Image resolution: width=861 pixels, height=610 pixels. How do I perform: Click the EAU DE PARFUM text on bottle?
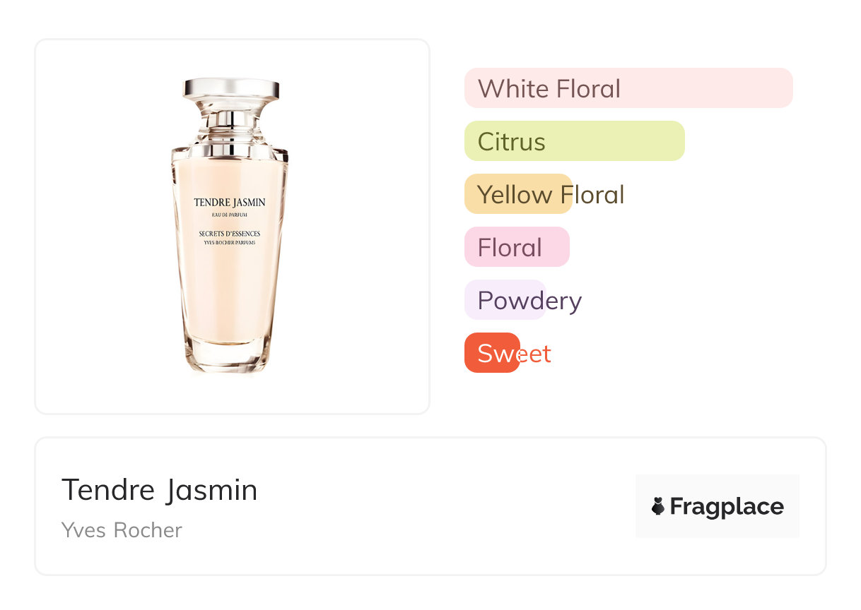pyautogui.click(x=230, y=215)
